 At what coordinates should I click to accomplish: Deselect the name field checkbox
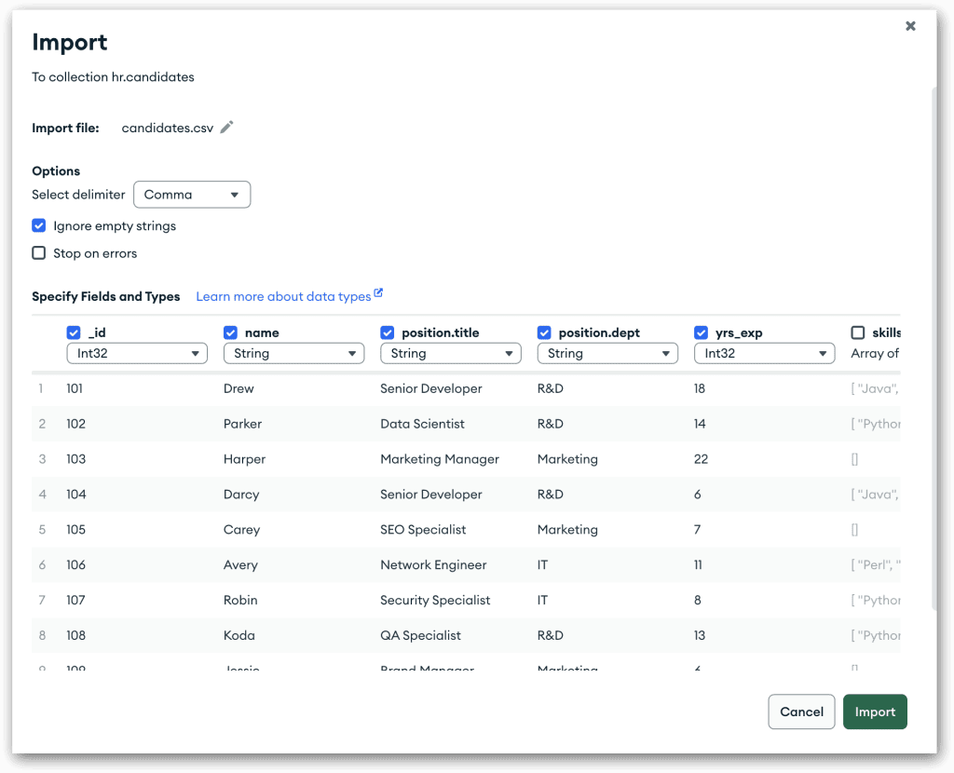tap(231, 332)
